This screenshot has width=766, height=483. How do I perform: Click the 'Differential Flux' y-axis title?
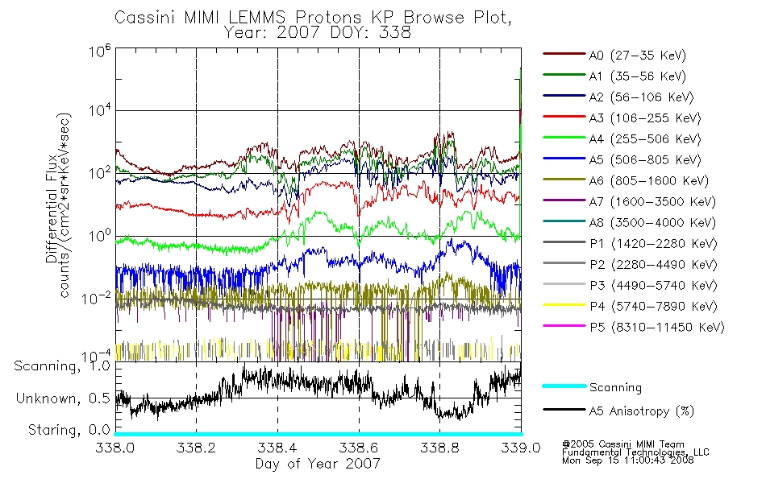point(52,208)
